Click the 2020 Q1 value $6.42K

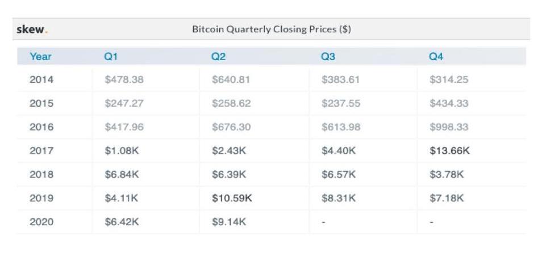[122, 222]
